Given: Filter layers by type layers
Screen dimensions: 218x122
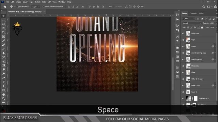Looking at the screenshot, I should [x=206, y=19].
